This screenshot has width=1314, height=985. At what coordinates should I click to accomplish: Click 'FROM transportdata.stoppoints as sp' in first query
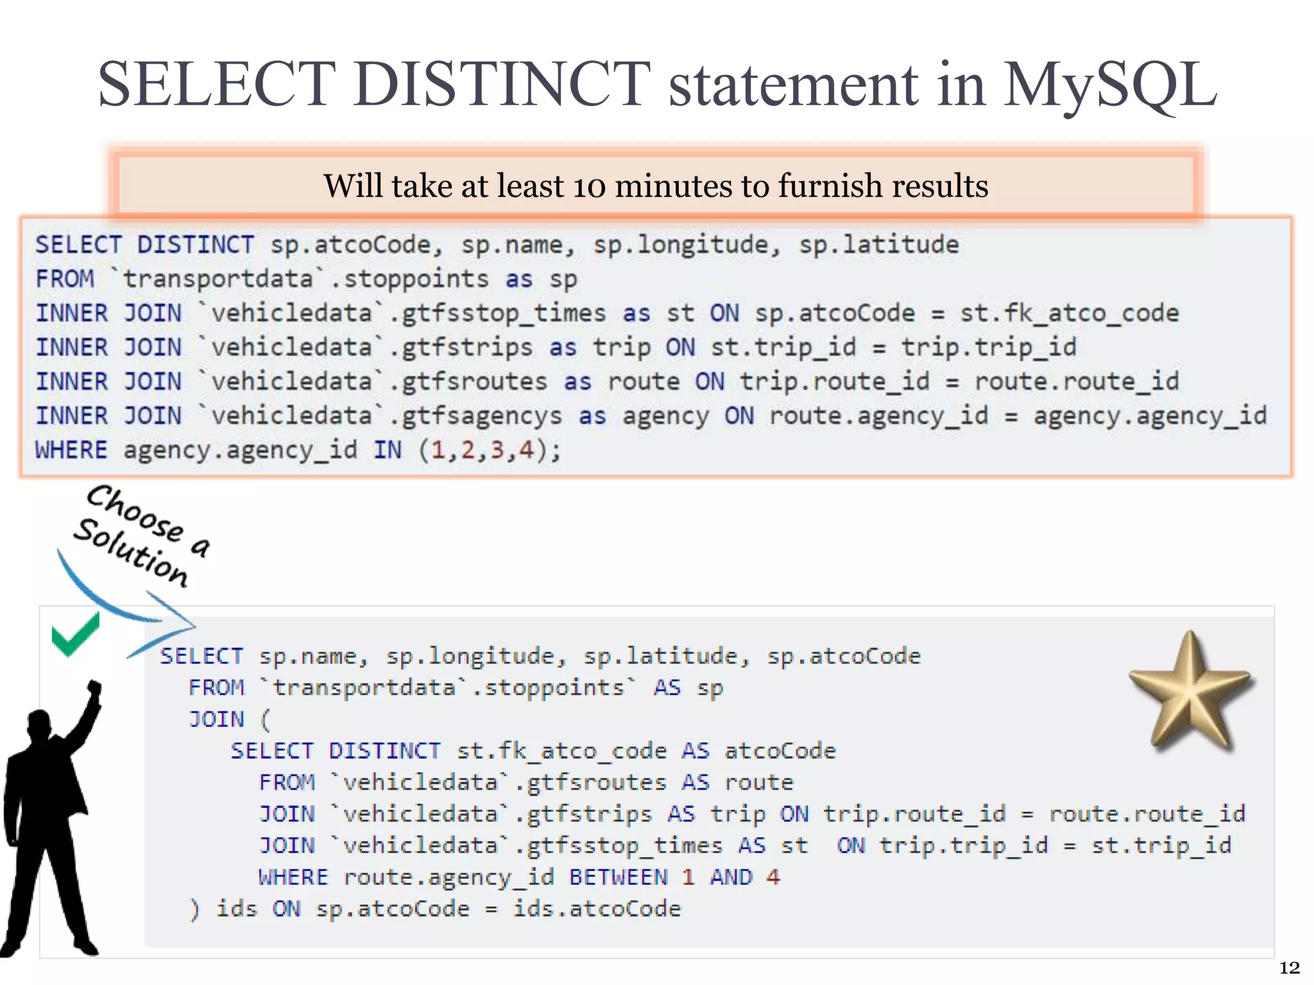(x=306, y=280)
